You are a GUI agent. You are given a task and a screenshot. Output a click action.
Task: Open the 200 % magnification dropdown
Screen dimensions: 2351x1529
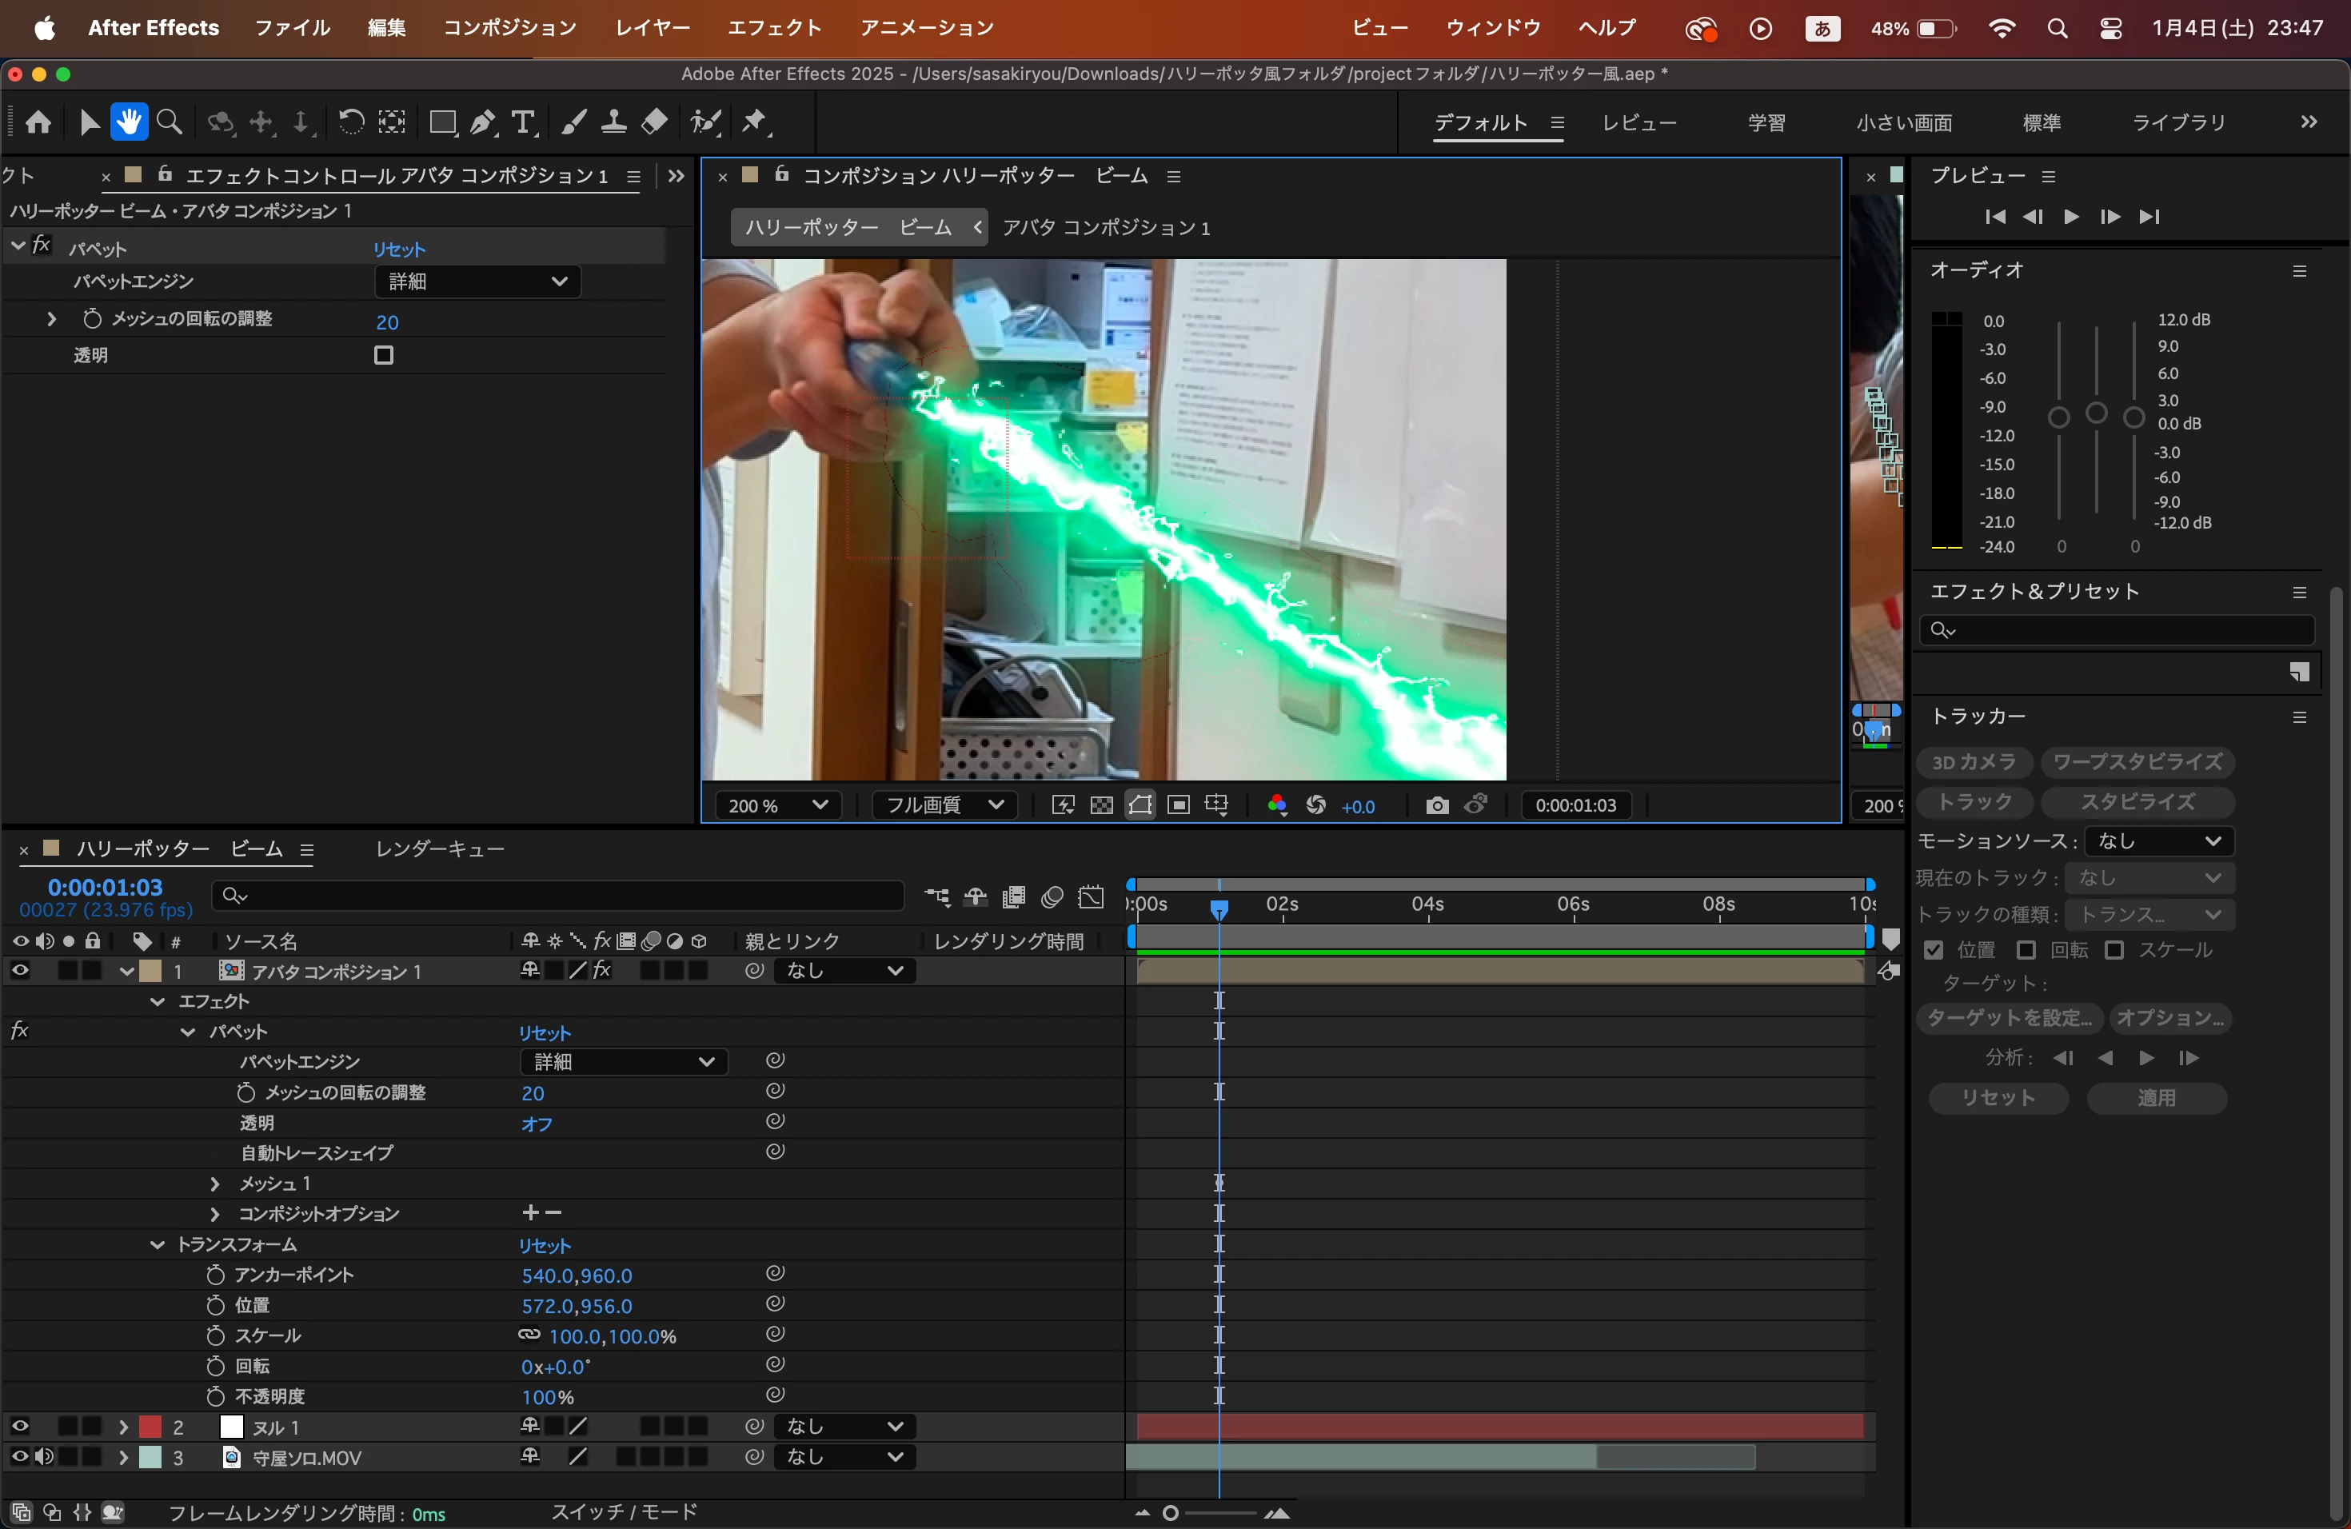point(777,806)
